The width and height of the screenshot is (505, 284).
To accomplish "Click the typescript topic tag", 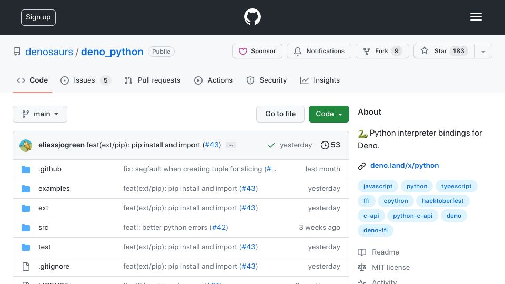I will pyautogui.click(x=456, y=186).
